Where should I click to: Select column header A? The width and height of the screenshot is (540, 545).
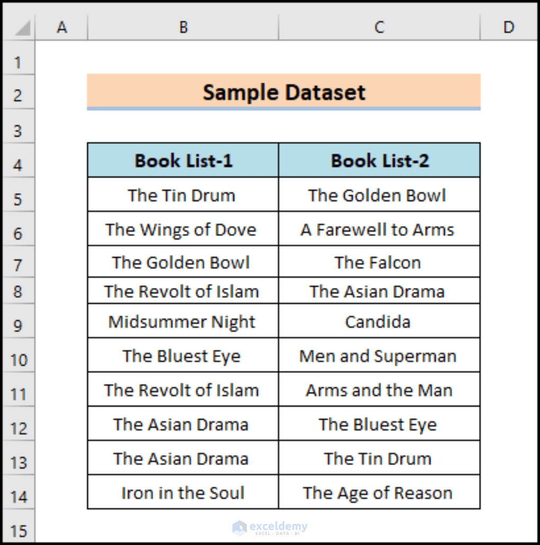pos(62,26)
